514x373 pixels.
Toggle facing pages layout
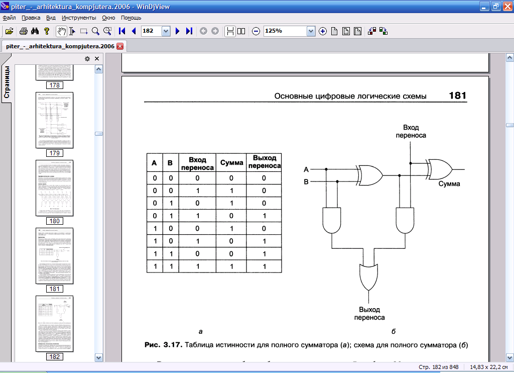(241, 31)
